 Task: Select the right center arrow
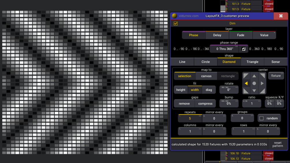262,83
